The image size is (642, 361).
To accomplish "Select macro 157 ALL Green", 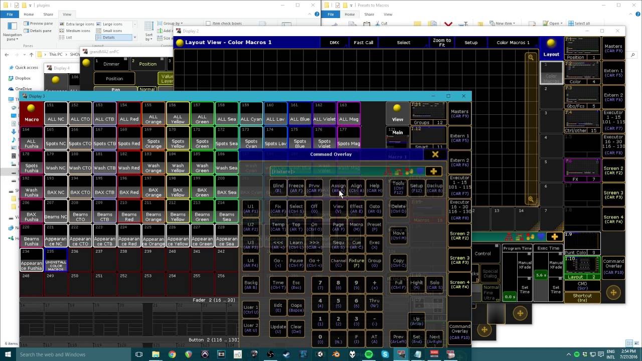I will click(x=202, y=113).
